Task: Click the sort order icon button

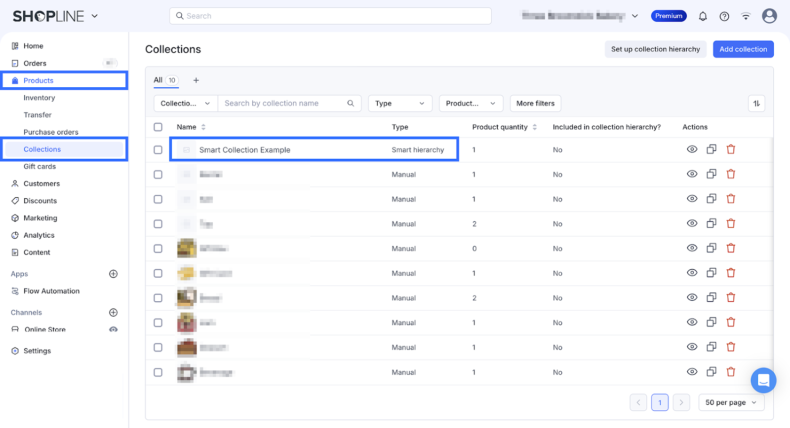Action: [756, 104]
